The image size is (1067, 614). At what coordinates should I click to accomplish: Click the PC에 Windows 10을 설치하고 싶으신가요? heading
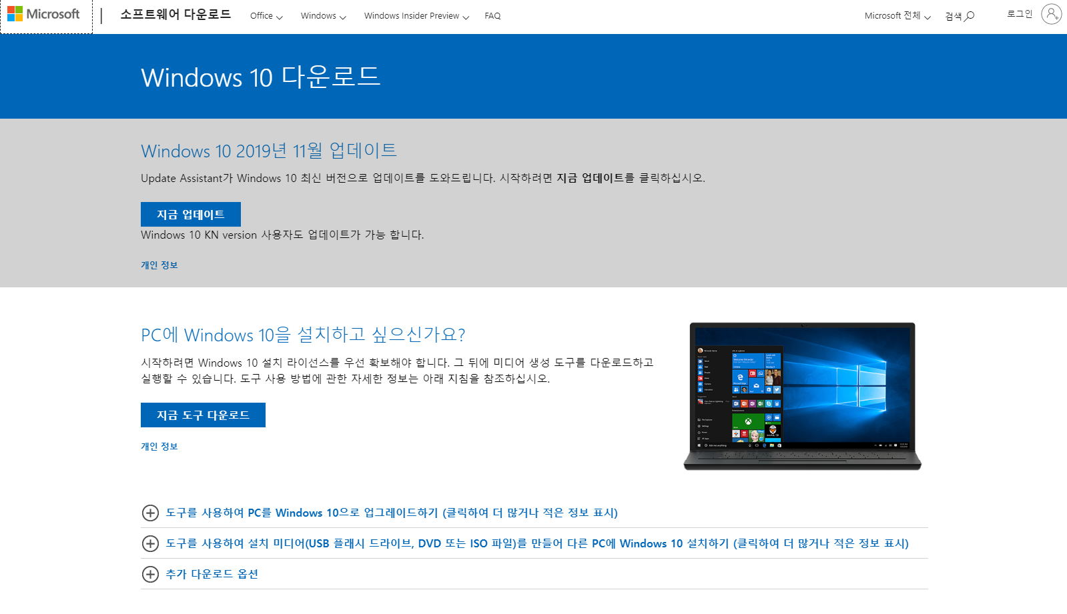(303, 335)
